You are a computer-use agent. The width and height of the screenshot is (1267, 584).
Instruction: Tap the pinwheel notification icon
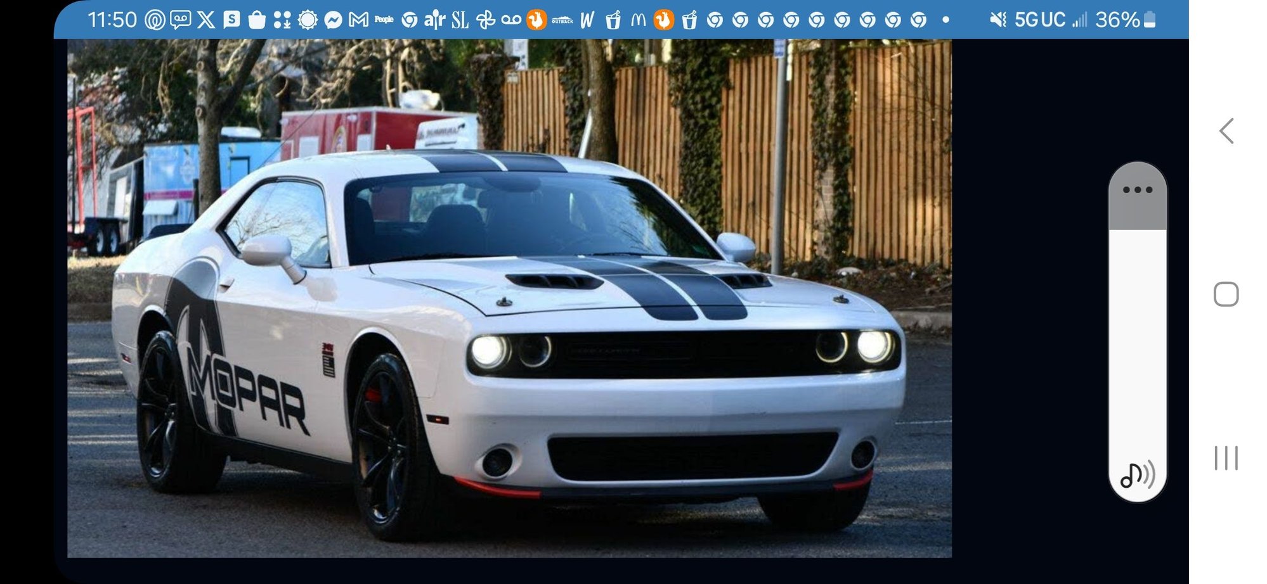[485, 20]
